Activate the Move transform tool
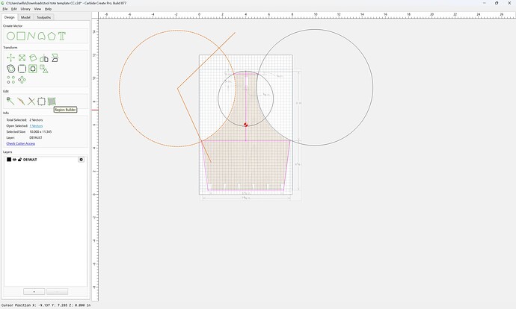Screen dimensions: 516x309 pyautogui.click(x=11, y=58)
